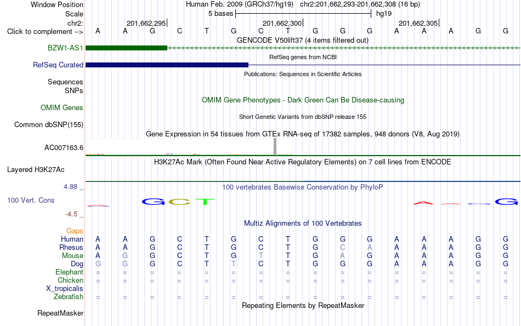521x326 pixels.
Task: Click the Zebrafish species row label
Action: [69, 296]
